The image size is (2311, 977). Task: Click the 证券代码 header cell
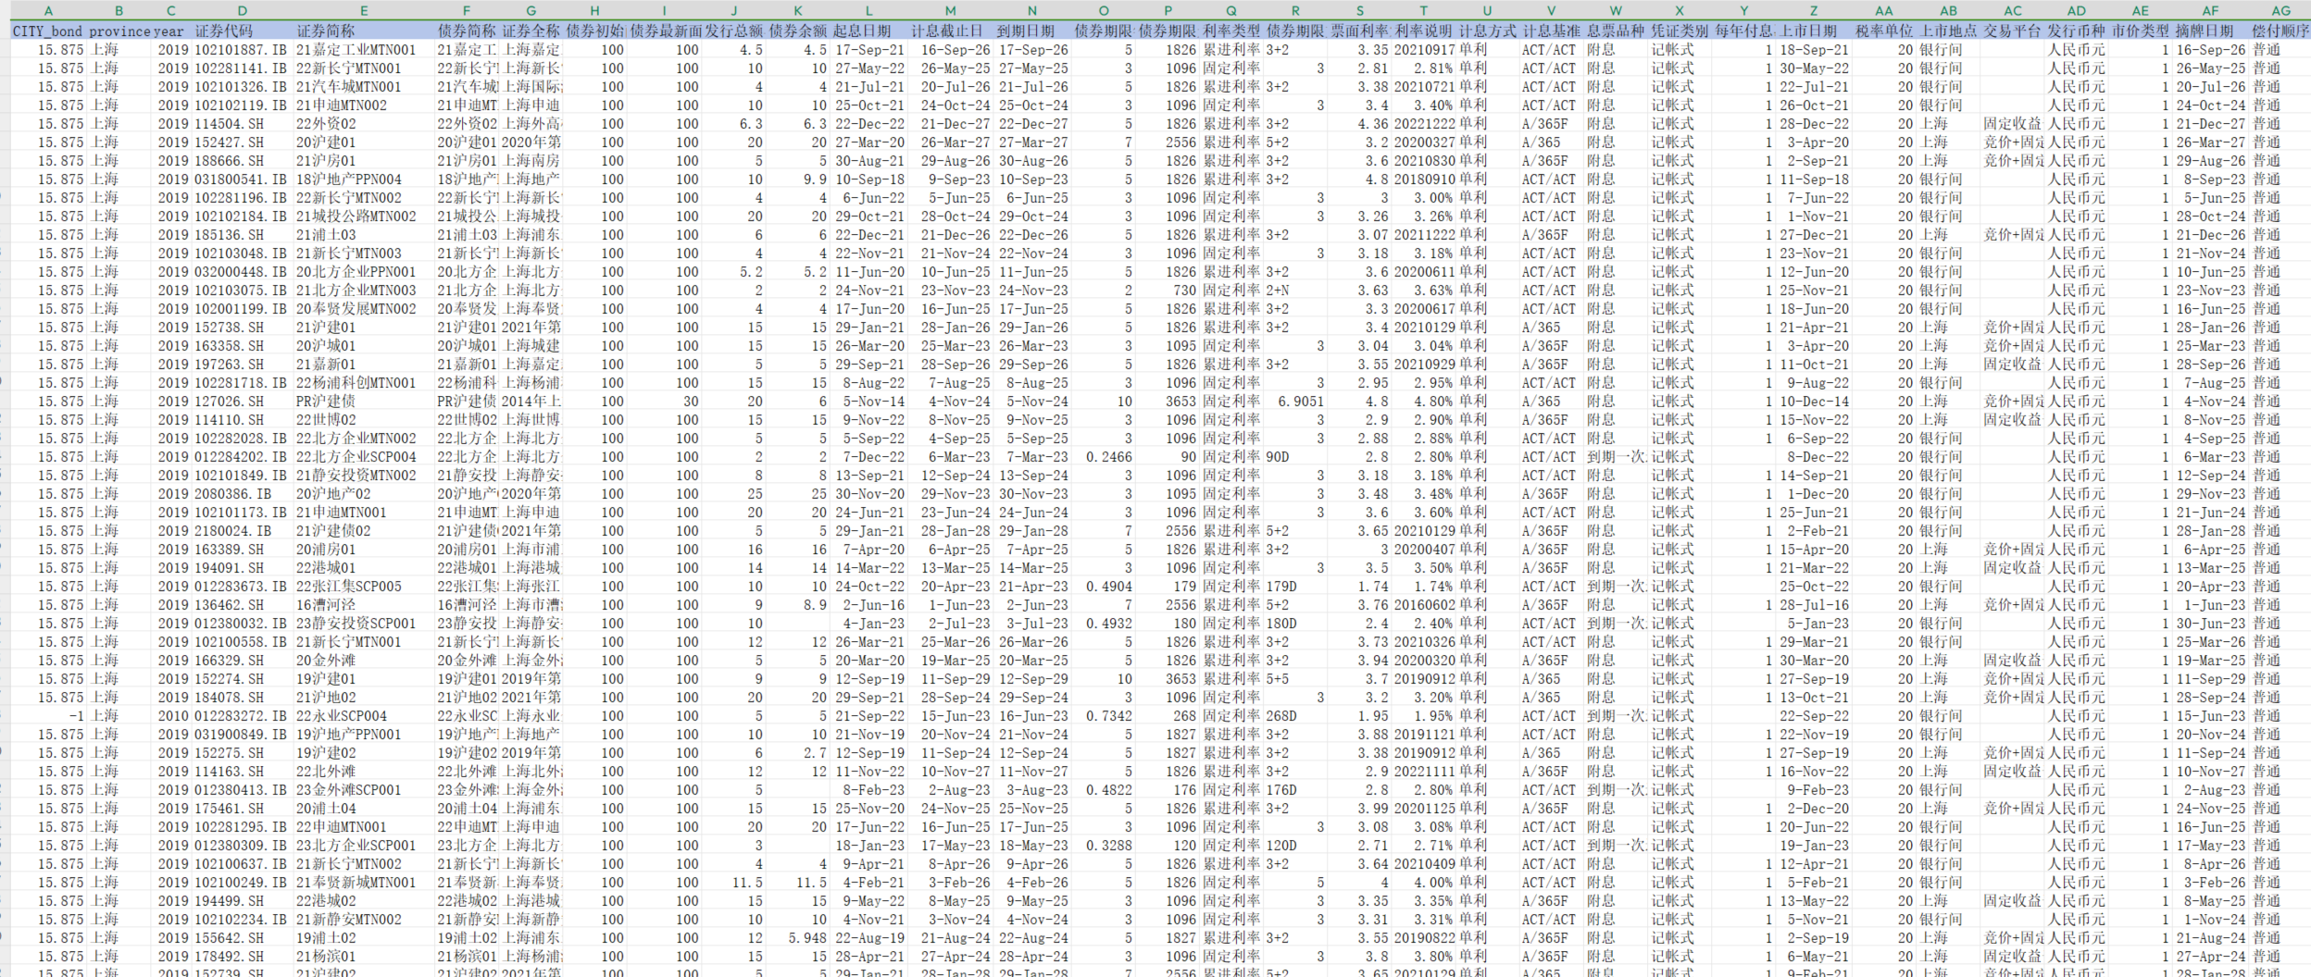click(243, 31)
